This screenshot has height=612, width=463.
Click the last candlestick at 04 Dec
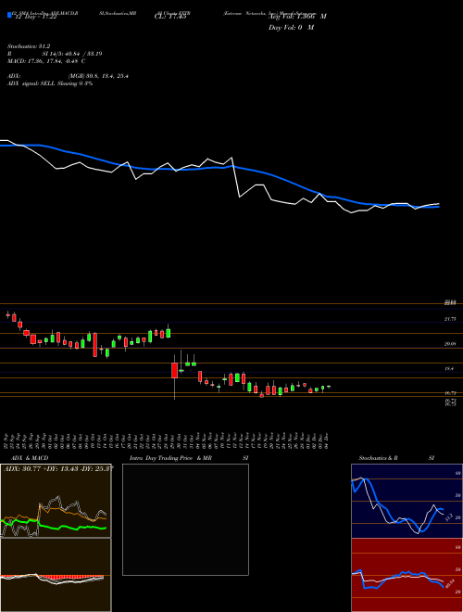[329, 387]
